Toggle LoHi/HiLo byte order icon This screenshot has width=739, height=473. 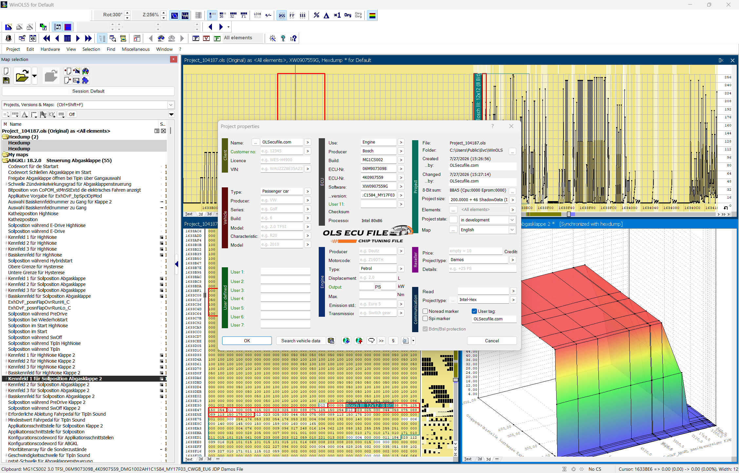pyautogui.click(x=257, y=15)
